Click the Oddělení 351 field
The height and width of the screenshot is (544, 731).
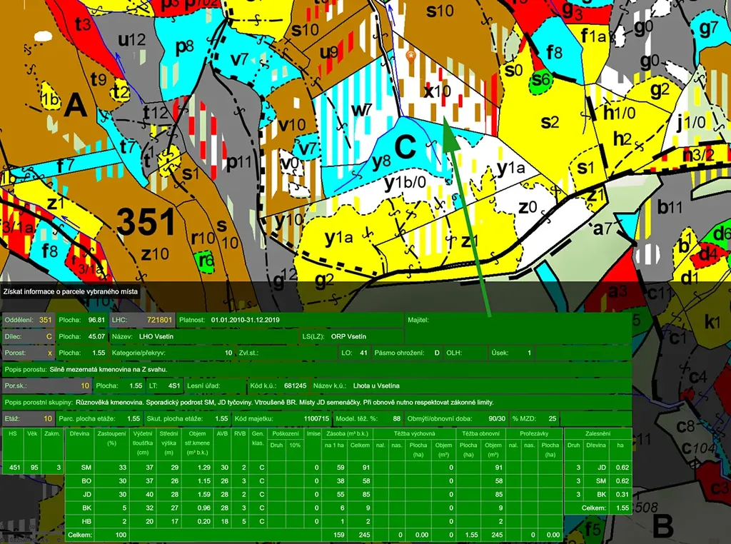coord(46,319)
